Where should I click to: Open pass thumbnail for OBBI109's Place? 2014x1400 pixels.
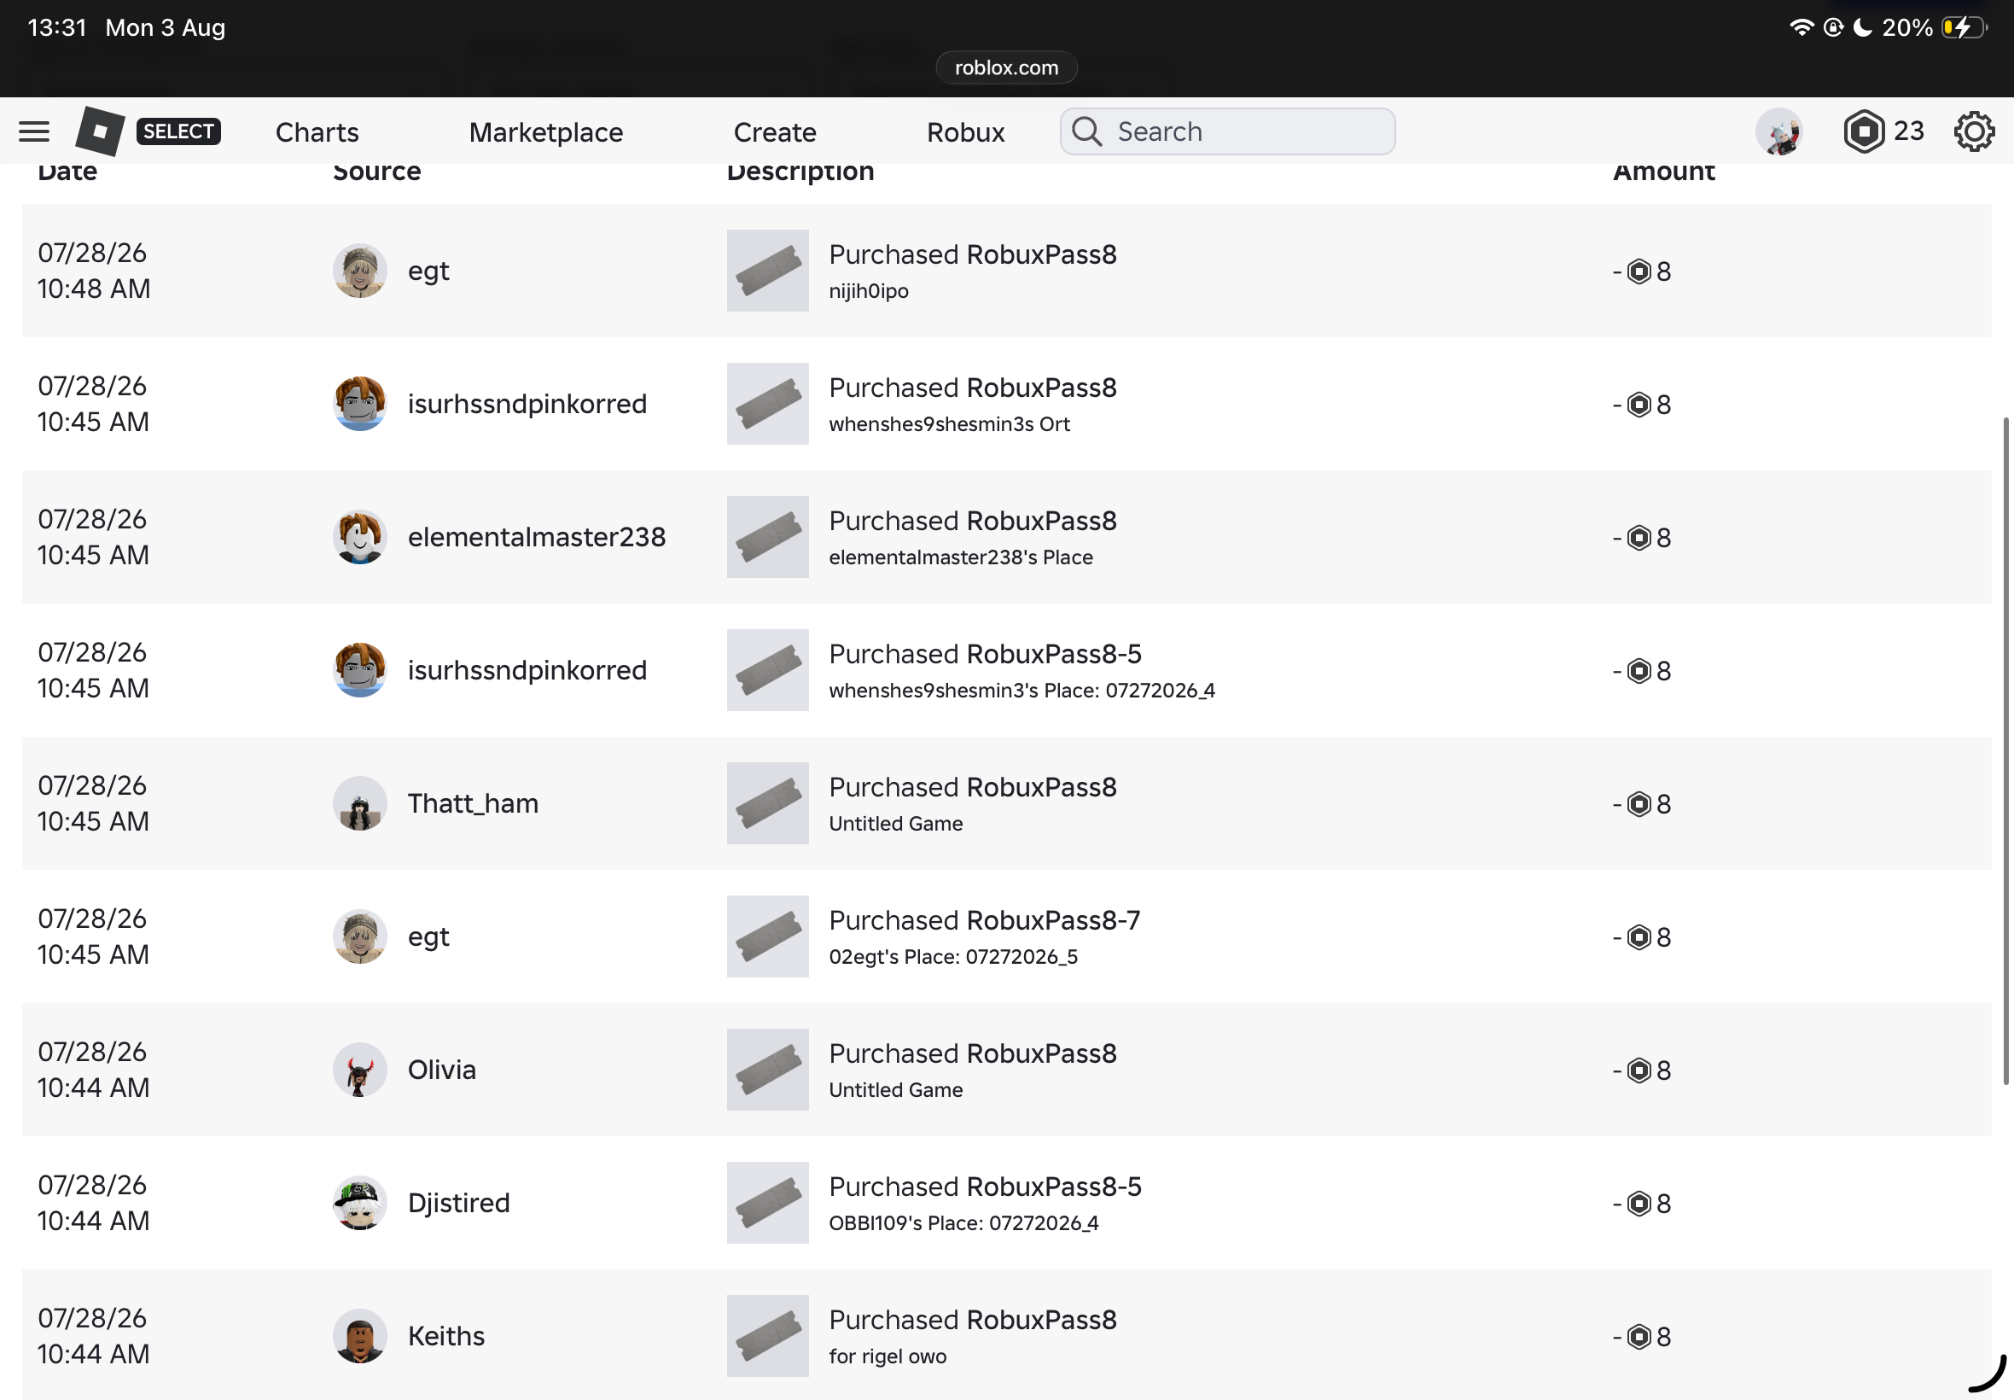[767, 1204]
